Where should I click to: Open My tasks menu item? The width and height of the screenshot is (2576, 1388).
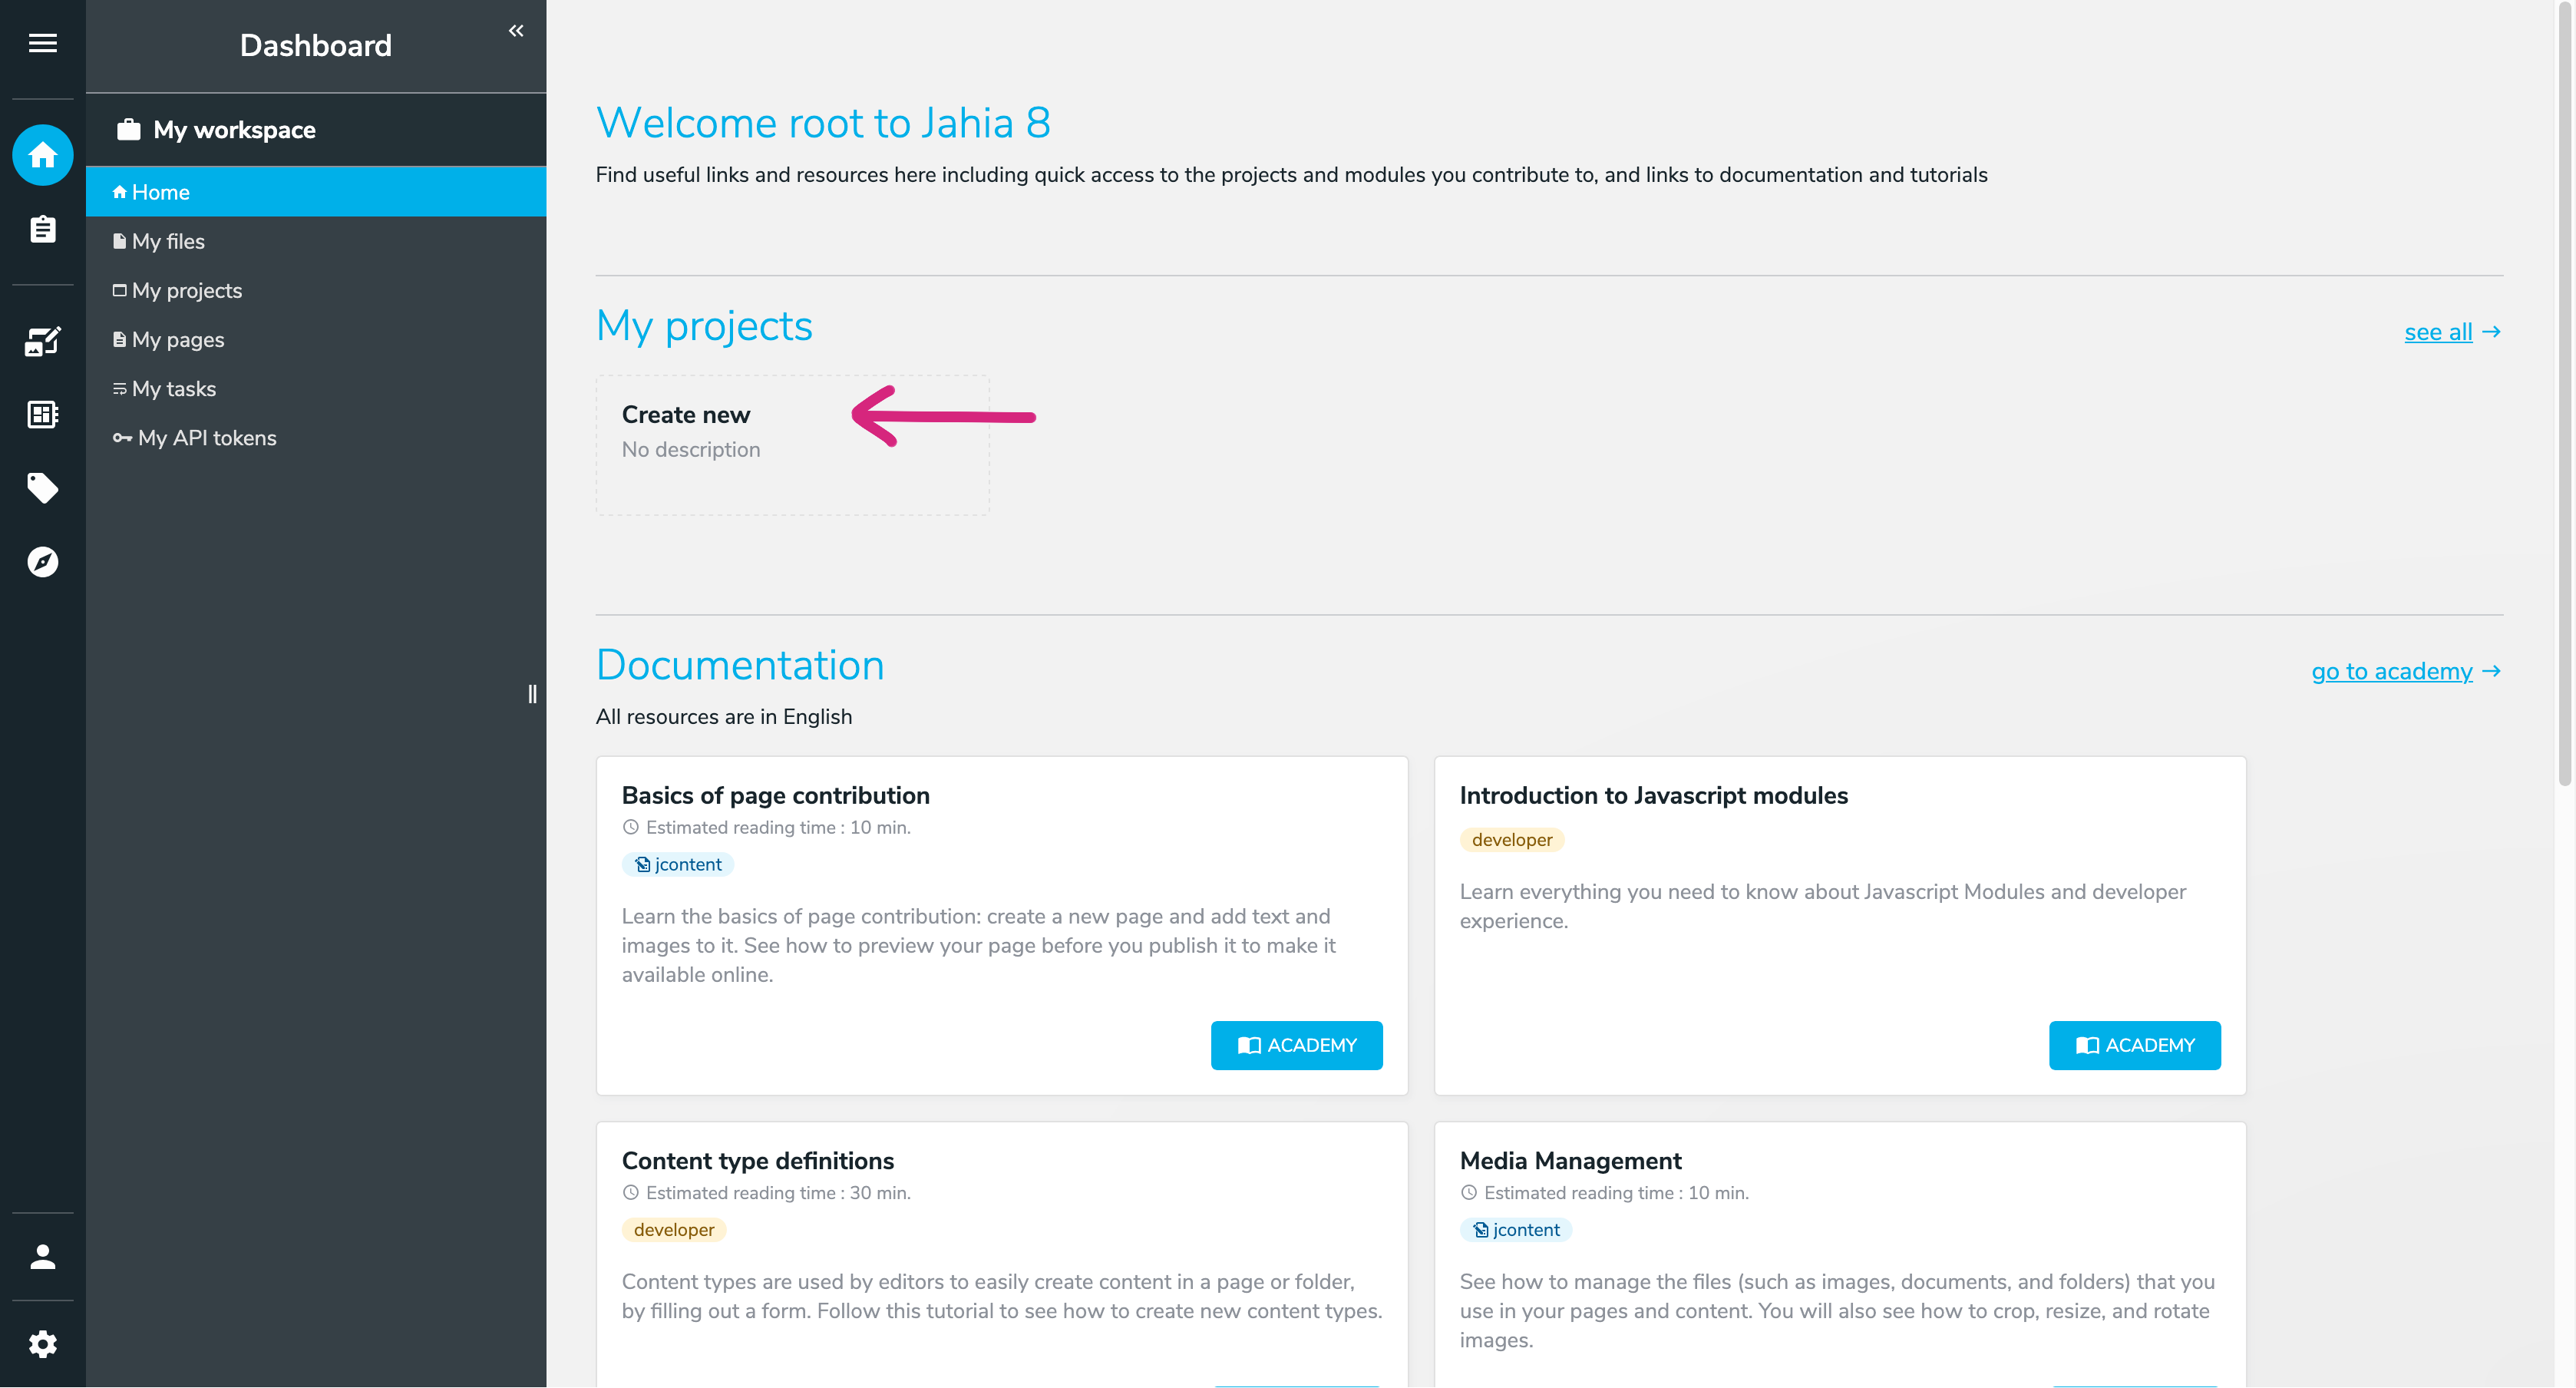tap(174, 389)
